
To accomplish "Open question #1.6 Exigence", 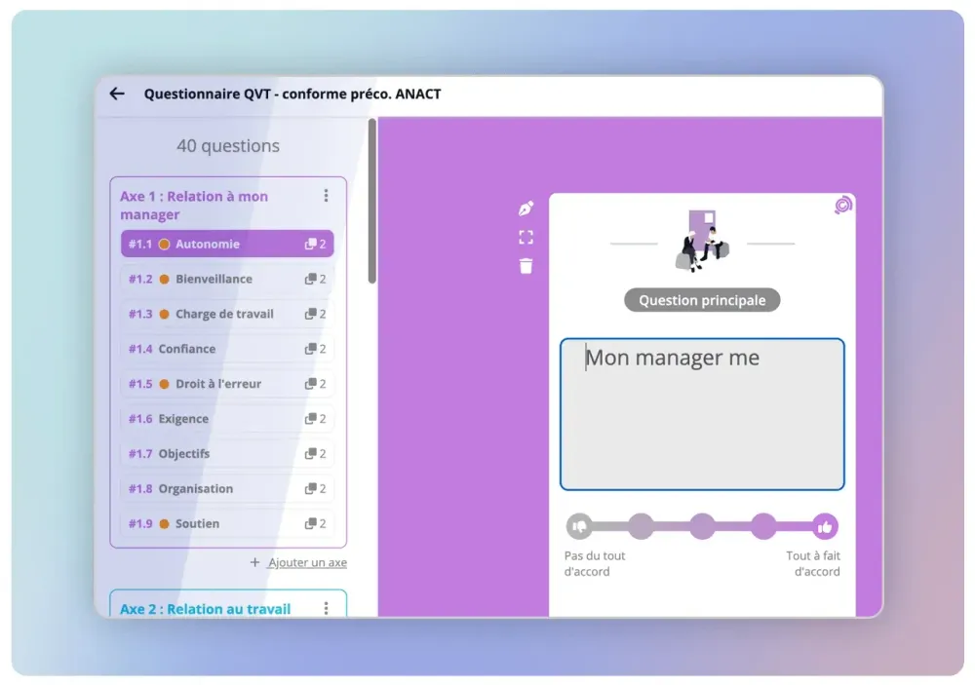I will tap(227, 418).
